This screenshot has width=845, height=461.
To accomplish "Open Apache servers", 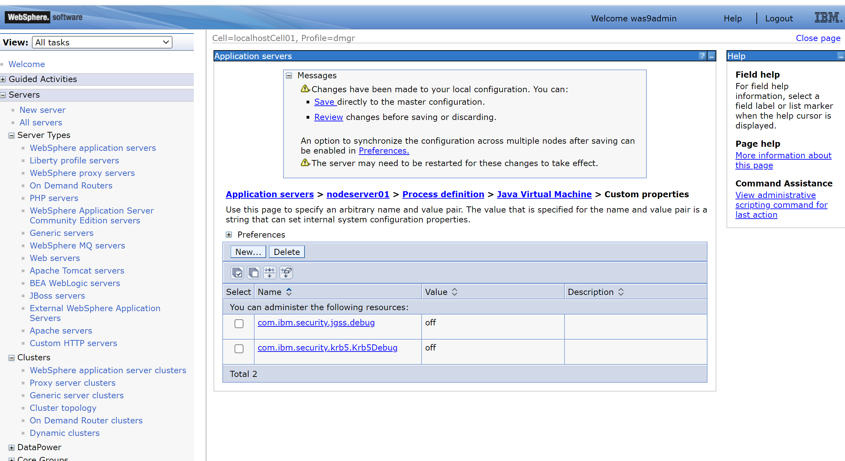I will [61, 330].
